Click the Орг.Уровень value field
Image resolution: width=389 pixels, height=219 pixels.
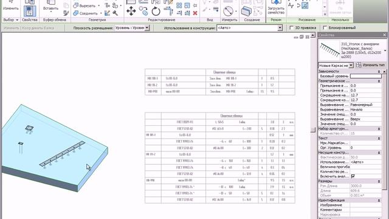click(366, 148)
